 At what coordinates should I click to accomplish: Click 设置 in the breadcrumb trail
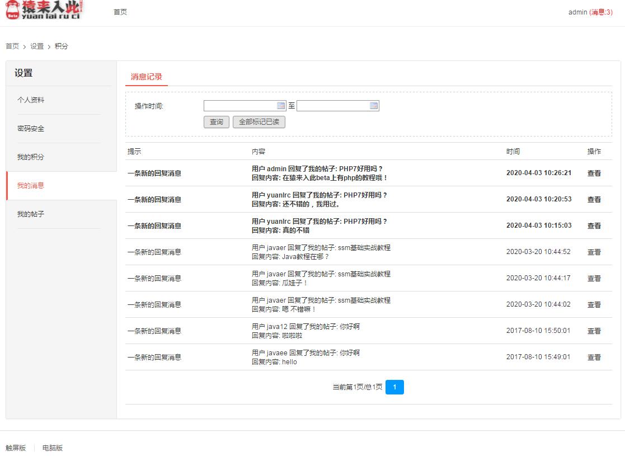(37, 46)
